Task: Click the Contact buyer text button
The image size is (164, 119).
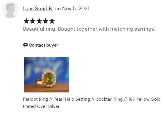Action: click(x=43, y=45)
